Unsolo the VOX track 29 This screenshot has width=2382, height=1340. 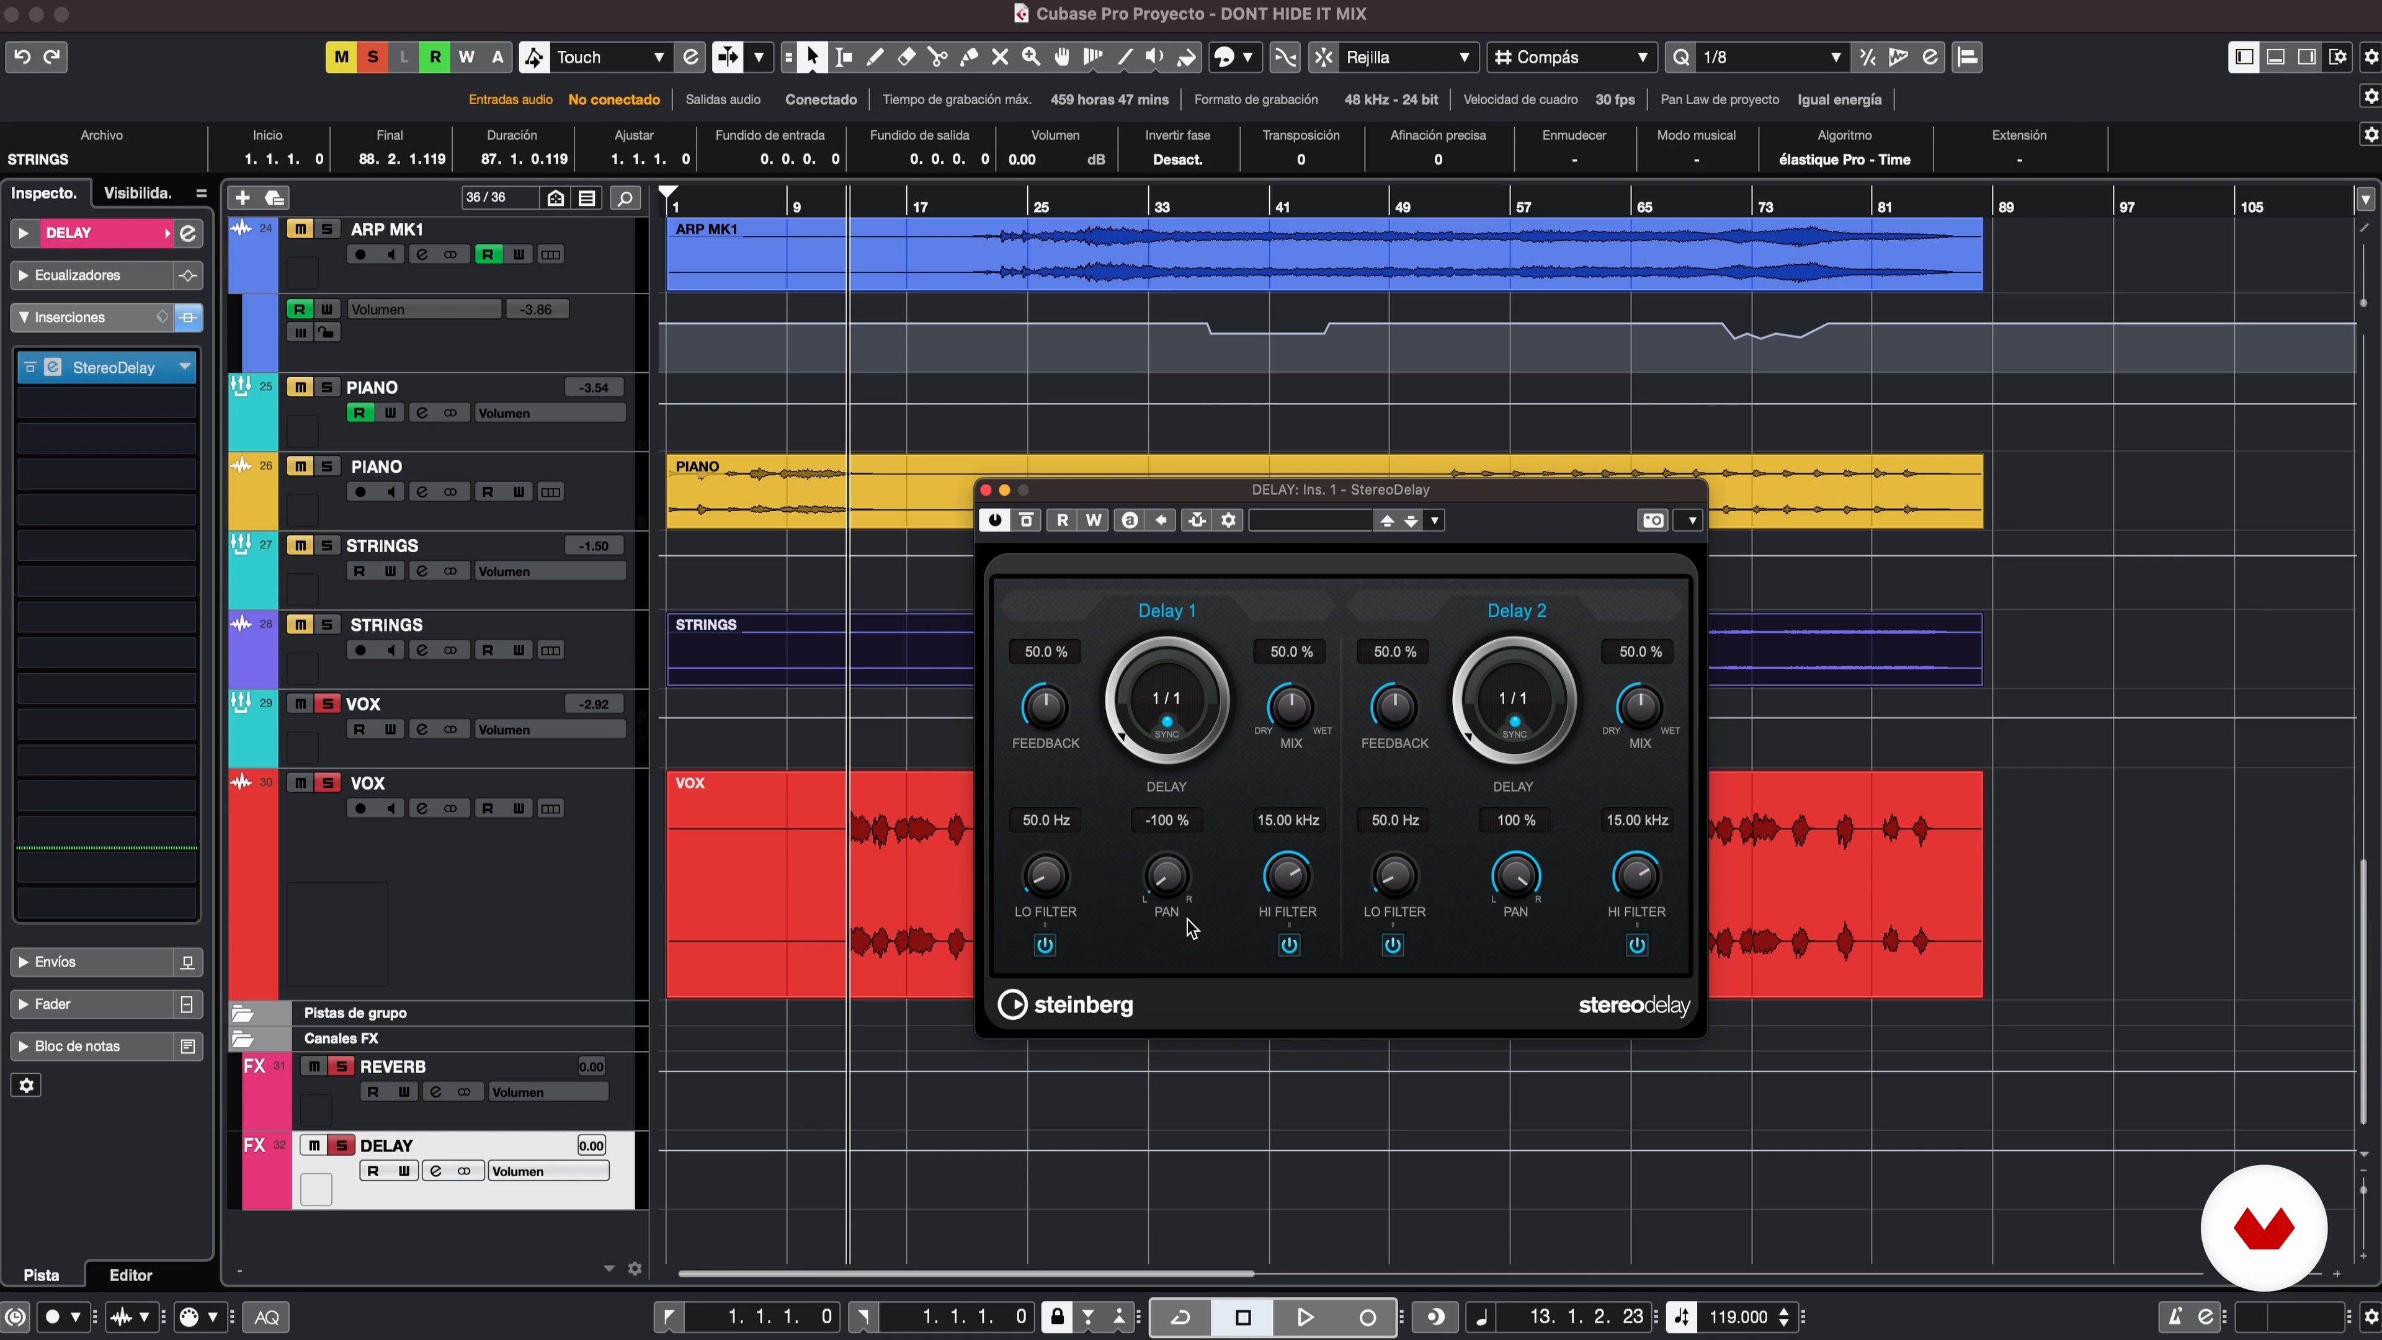328,703
